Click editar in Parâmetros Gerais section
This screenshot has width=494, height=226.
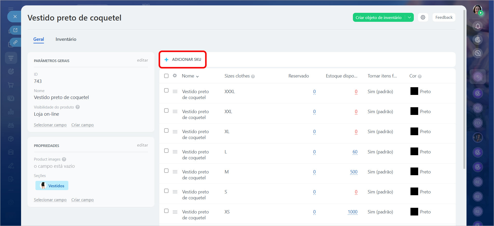pos(142,60)
